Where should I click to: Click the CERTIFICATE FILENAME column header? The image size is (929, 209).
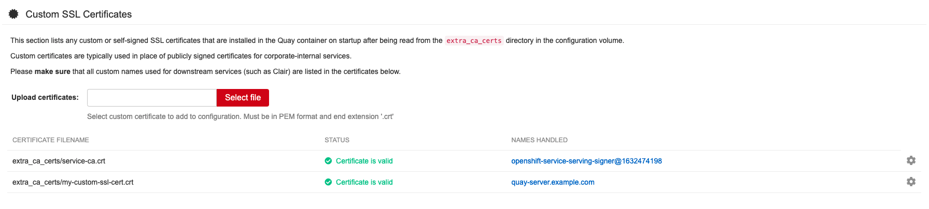click(x=51, y=140)
